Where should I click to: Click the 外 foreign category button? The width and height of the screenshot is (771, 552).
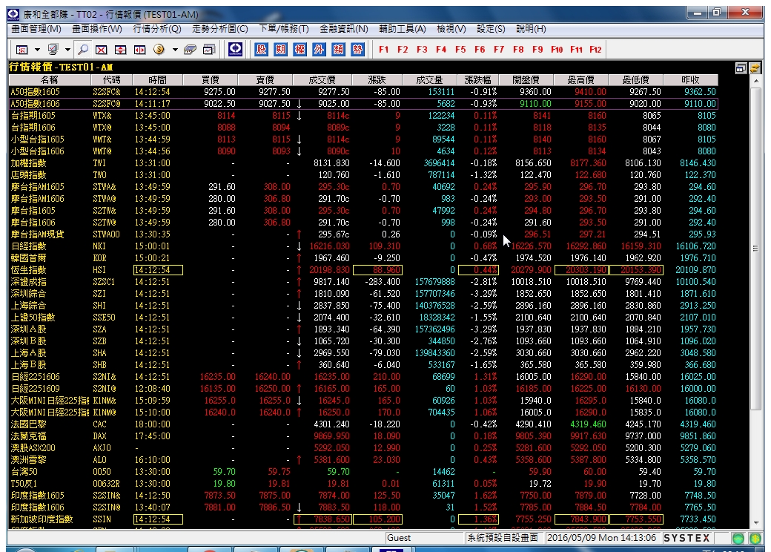tap(319, 49)
